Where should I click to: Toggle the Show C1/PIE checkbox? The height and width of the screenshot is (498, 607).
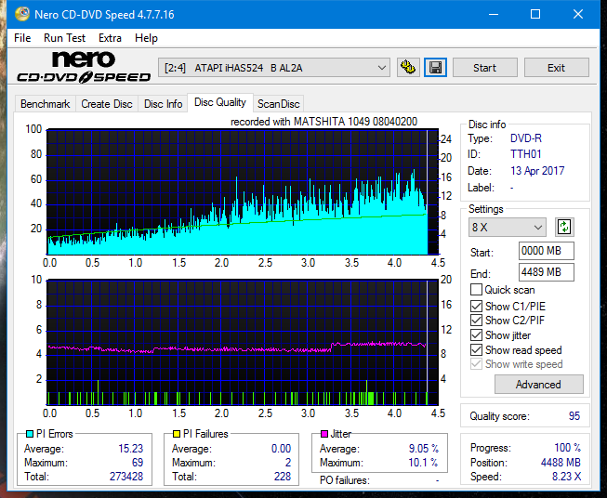pos(476,306)
